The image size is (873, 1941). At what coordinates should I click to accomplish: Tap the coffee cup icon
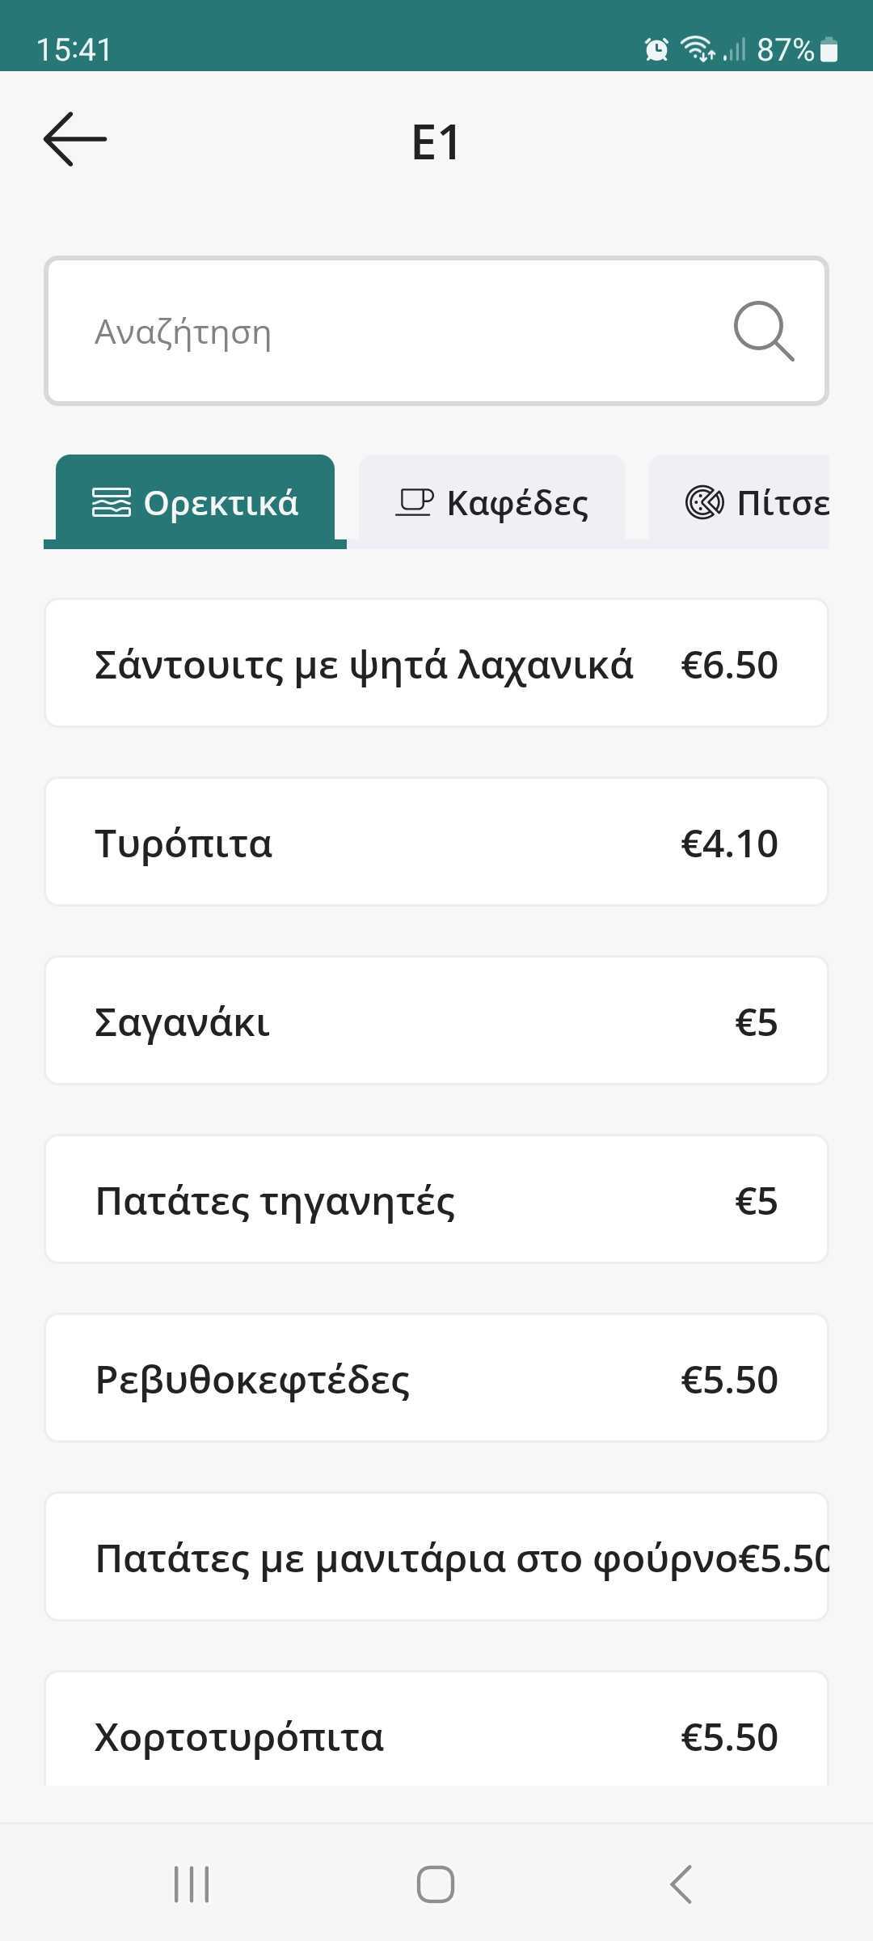[x=414, y=502]
